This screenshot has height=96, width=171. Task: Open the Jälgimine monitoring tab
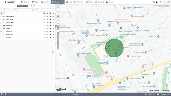(25, 2)
